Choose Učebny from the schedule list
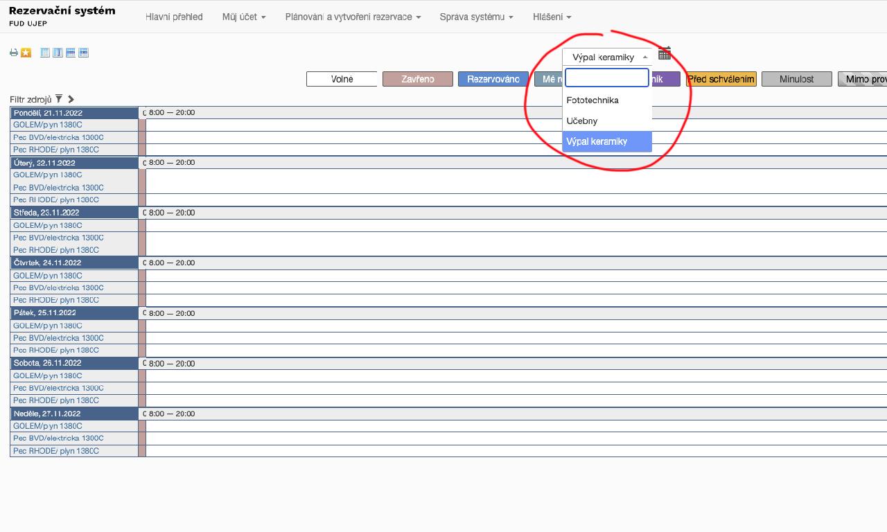This screenshot has height=532, width=887. tap(582, 121)
